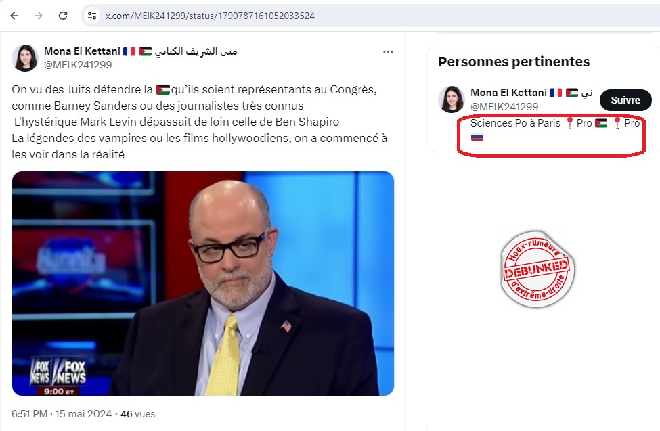
Task: Open site information icon in address bar
Action: click(92, 16)
